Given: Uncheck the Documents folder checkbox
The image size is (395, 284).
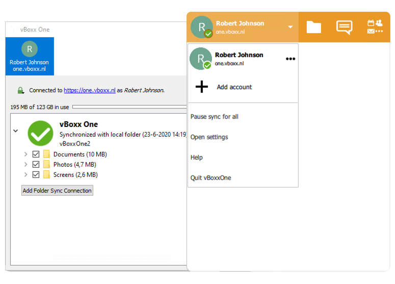Looking at the screenshot, I should pos(36,154).
